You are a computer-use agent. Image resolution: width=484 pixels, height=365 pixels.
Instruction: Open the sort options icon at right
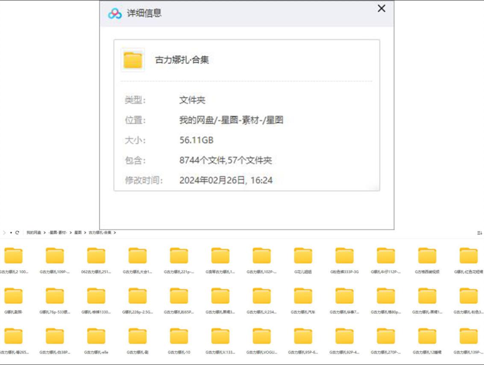479,233
